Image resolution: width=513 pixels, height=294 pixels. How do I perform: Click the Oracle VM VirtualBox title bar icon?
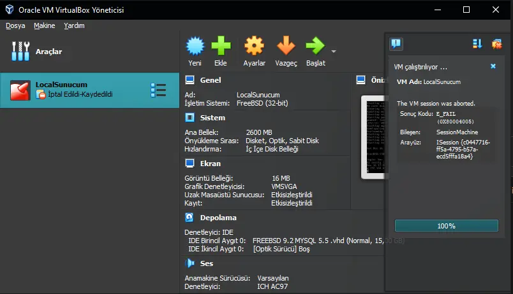tap(10, 10)
